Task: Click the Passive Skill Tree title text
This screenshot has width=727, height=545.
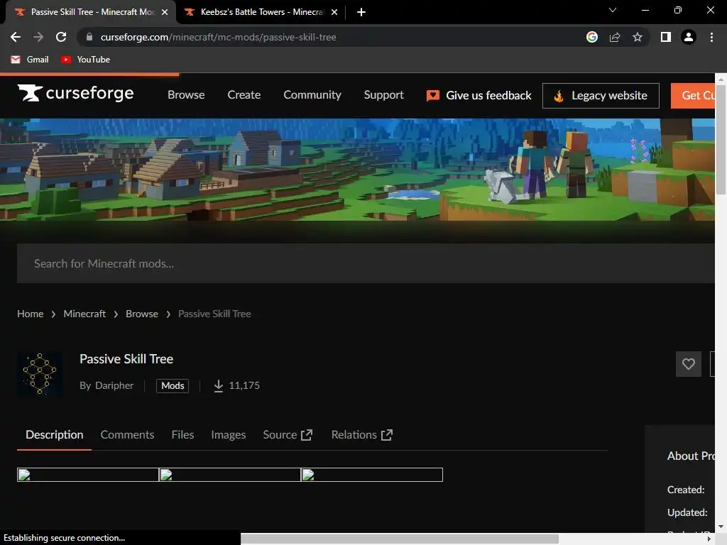Action: [126, 359]
